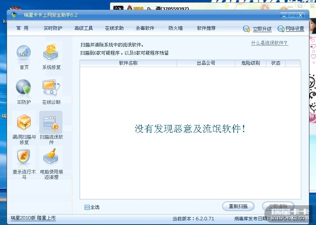316x225 pixels.
Task: Open the 漏洞扫描与修复 box icon
Action: pos(24,122)
